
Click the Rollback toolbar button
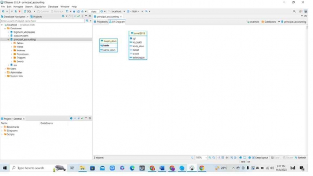coord(57,11)
